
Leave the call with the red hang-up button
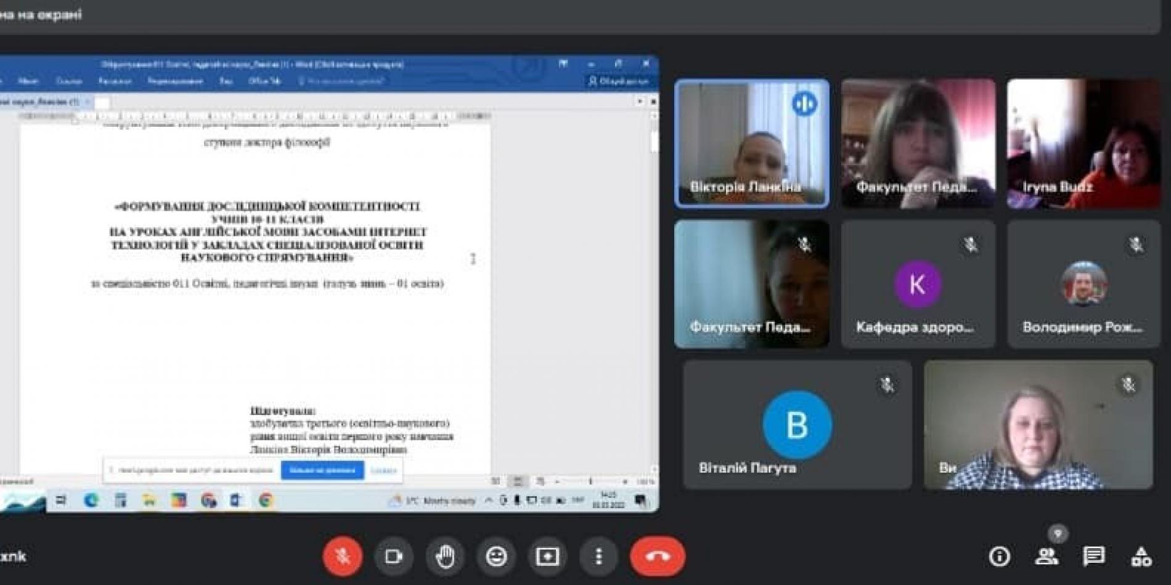pos(657,557)
